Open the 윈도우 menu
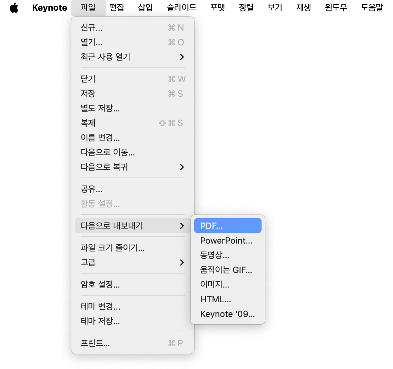The height and width of the screenshot is (369, 393). click(x=336, y=8)
